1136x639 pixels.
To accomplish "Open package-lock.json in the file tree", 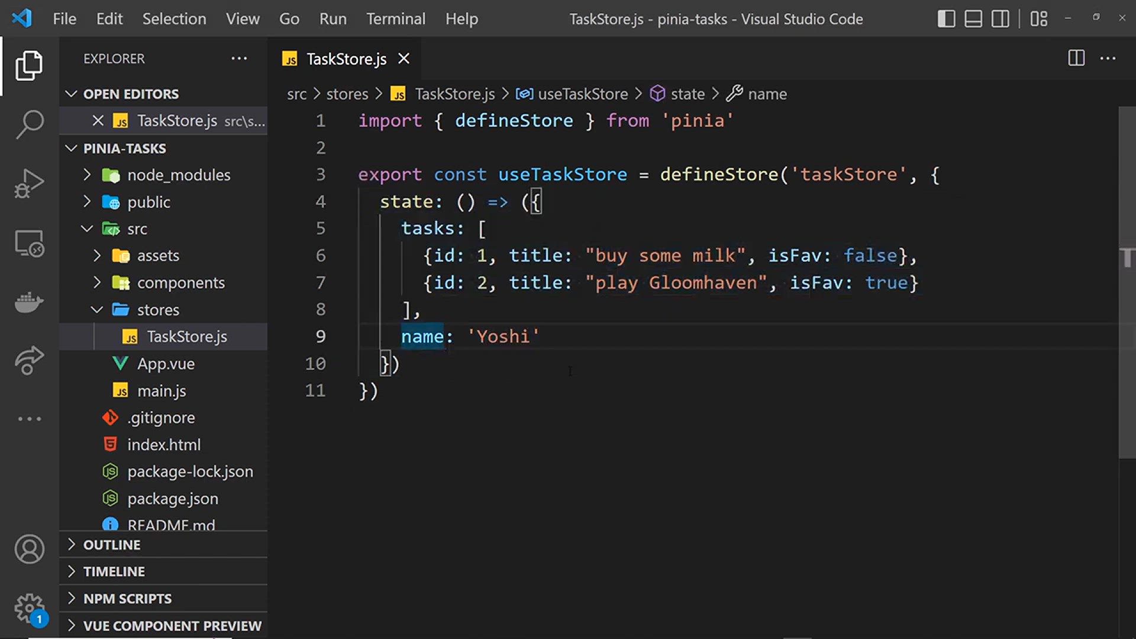I will 163,472.
